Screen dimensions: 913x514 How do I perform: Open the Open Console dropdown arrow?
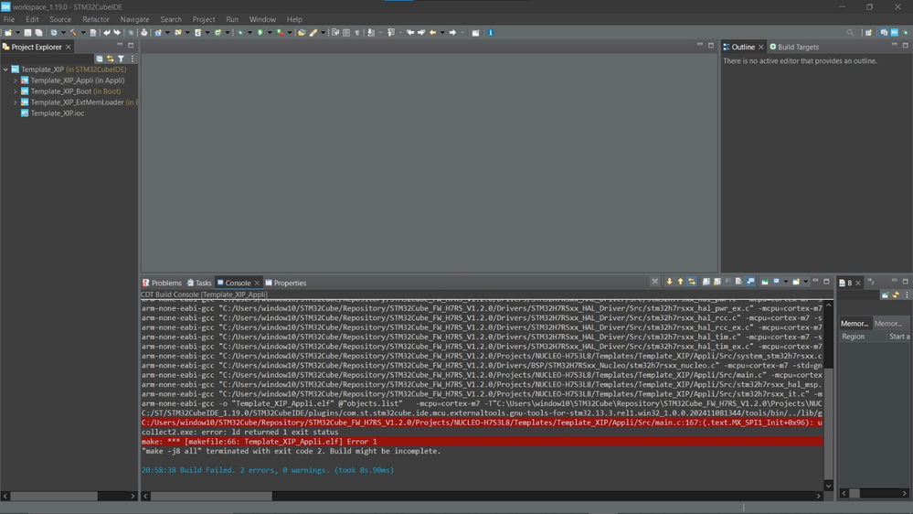806,282
